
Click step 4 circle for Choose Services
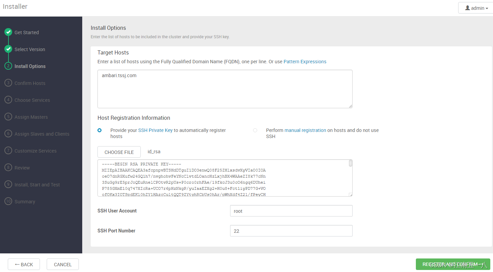(x=8, y=100)
